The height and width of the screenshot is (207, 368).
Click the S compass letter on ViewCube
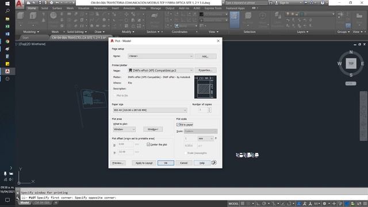coord(351,75)
